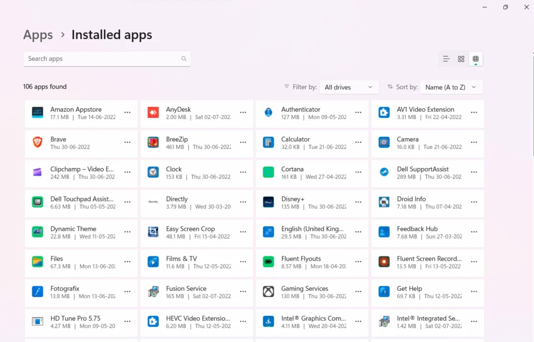The width and height of the screenshot is (534, 342).
Task: Open more options for Calculator
Action: pyautogui.click(x=358, y=142)
